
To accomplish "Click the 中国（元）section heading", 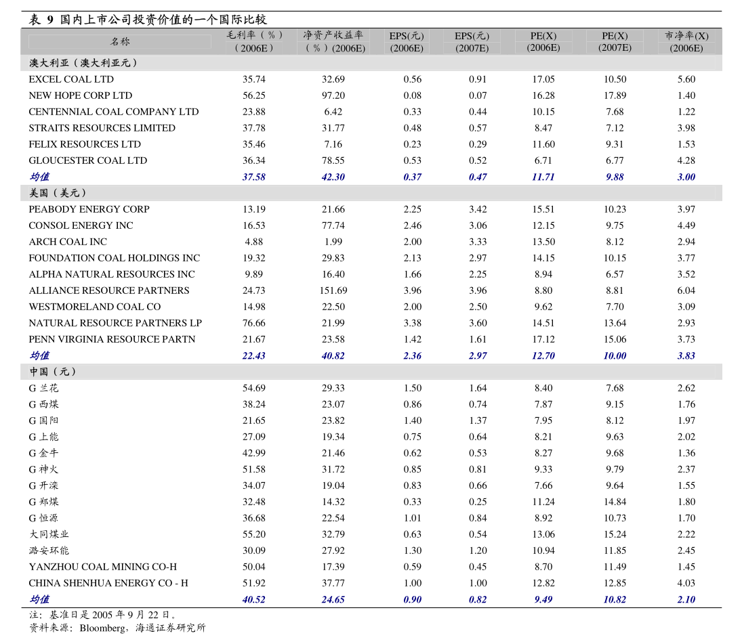I will coord(53,372).
